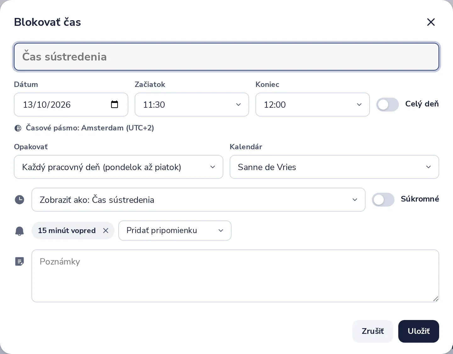
Task: Close the Blokovať čas dialog
Action: pos(431,22)
